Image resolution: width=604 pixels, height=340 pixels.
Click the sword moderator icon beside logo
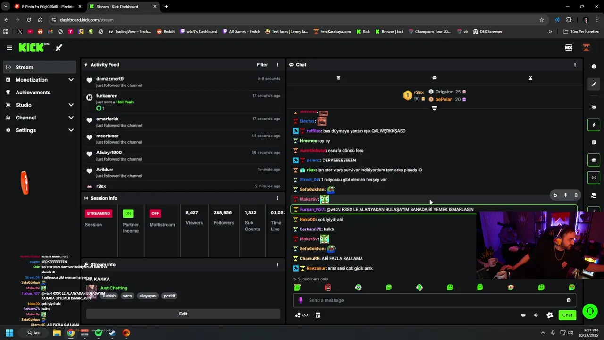click(59, 48)
